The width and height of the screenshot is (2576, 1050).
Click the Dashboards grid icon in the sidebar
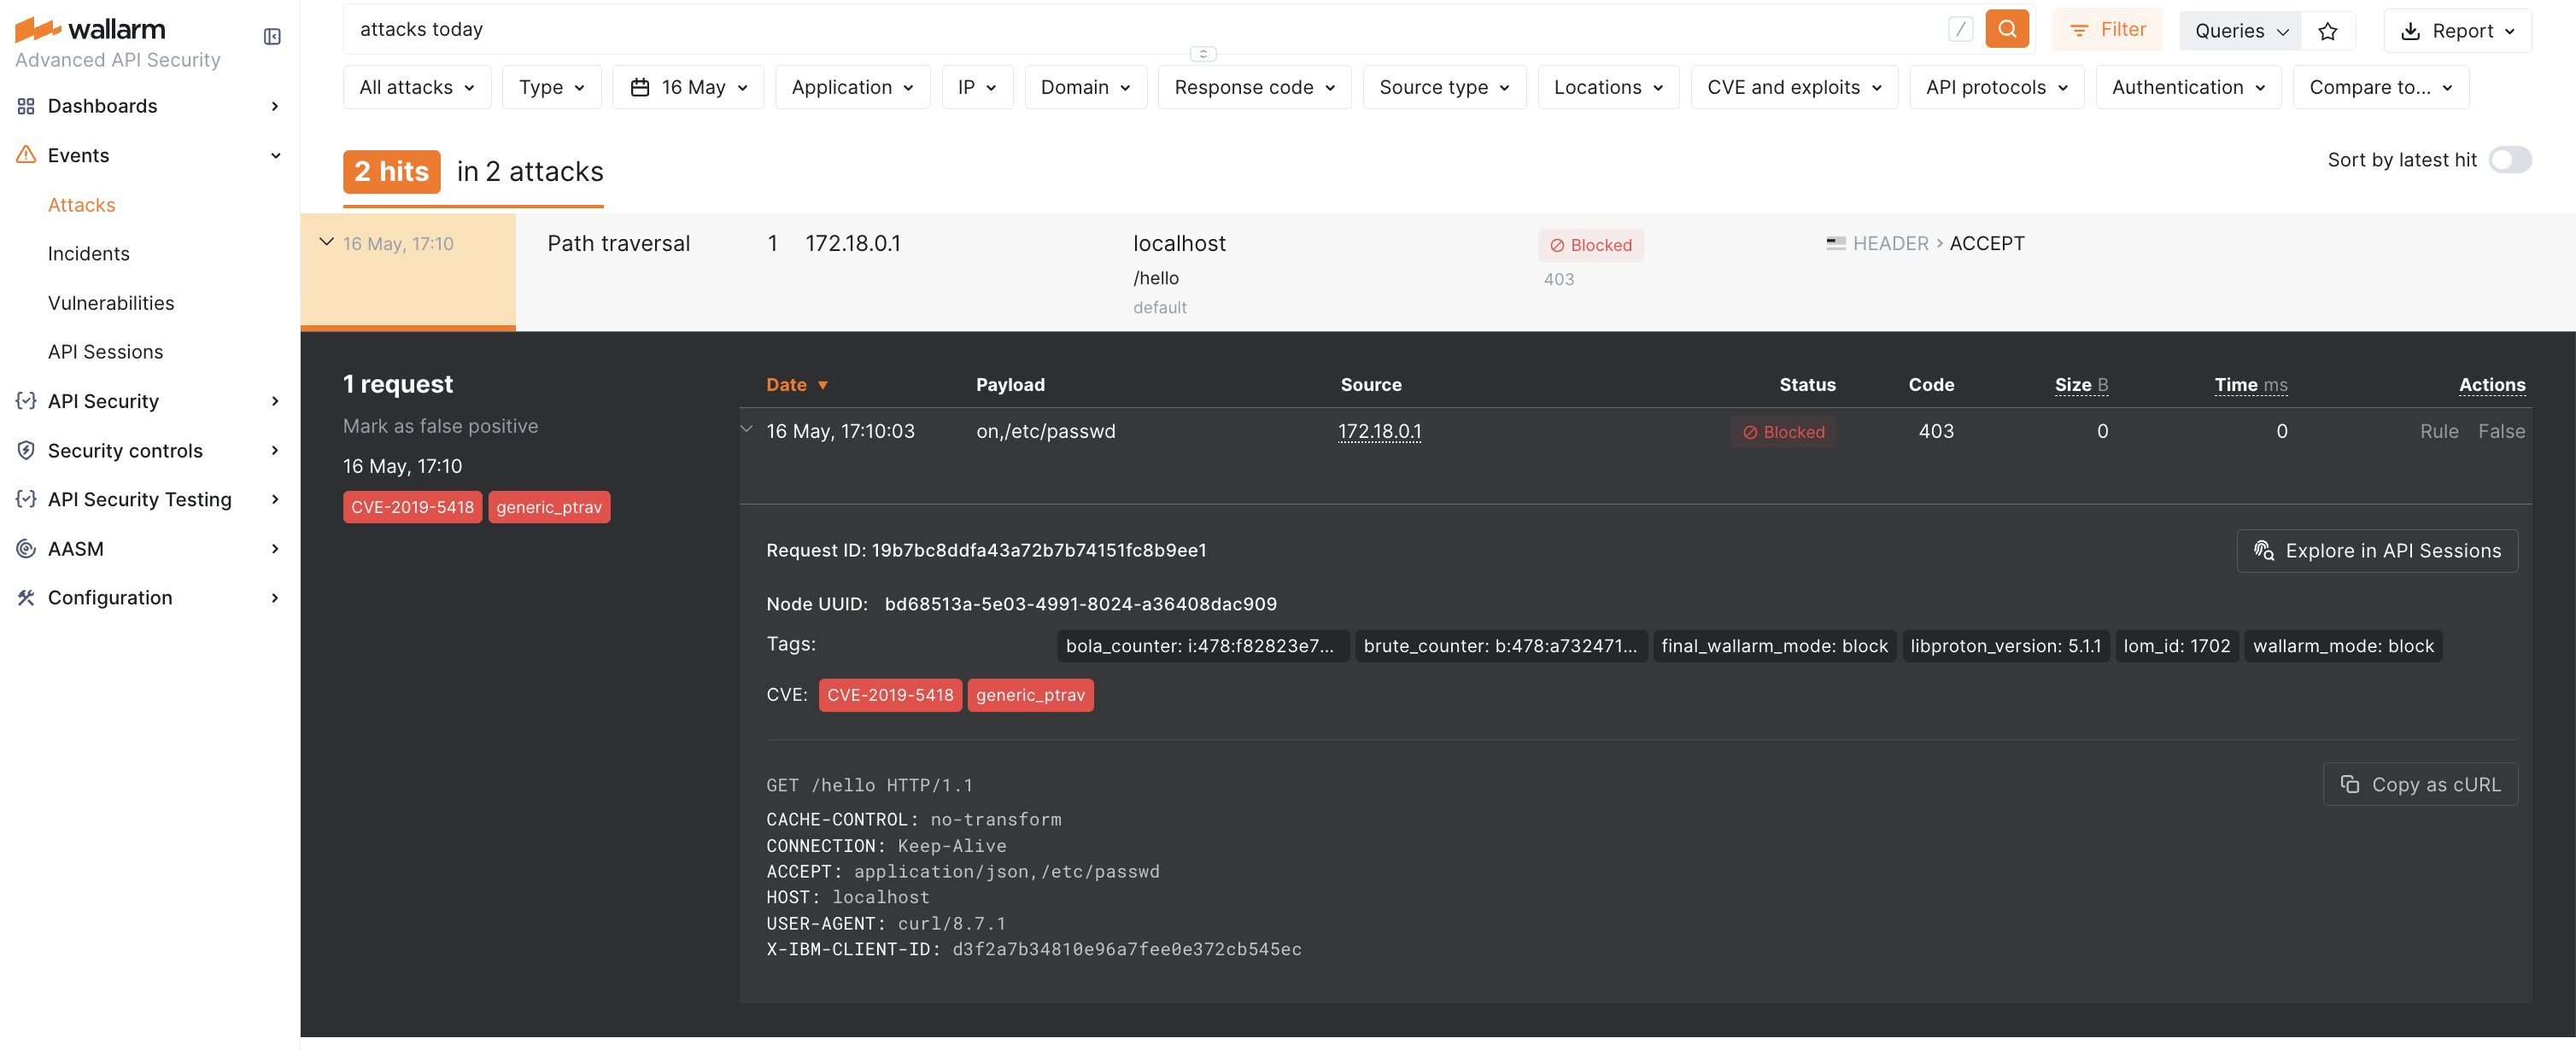[26, 106]
